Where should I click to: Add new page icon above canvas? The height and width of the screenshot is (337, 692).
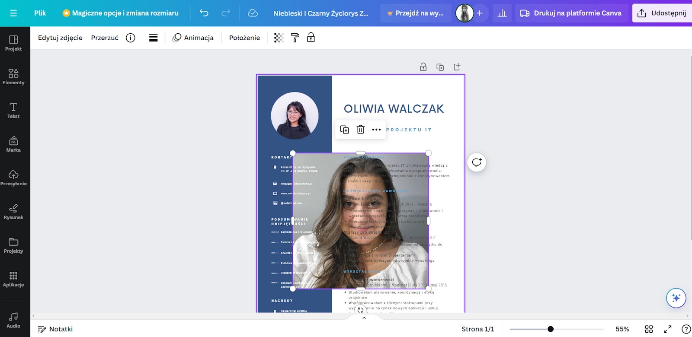tap(457, 67)
